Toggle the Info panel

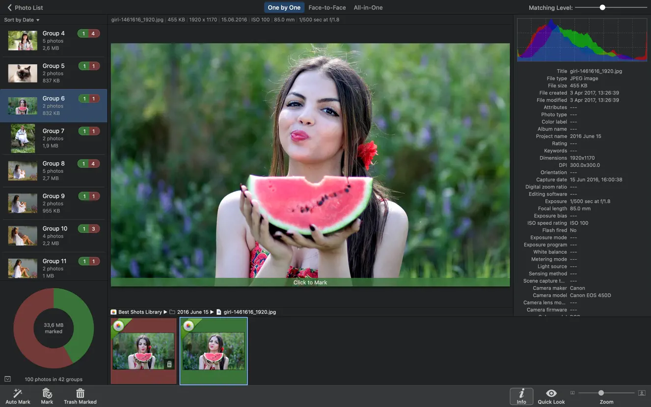coord(521,396)
